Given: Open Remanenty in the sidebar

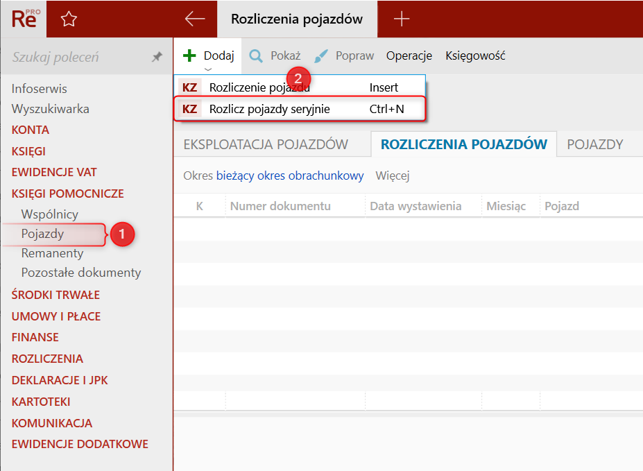Looking at the screenshot, I should tap(53, 253).
